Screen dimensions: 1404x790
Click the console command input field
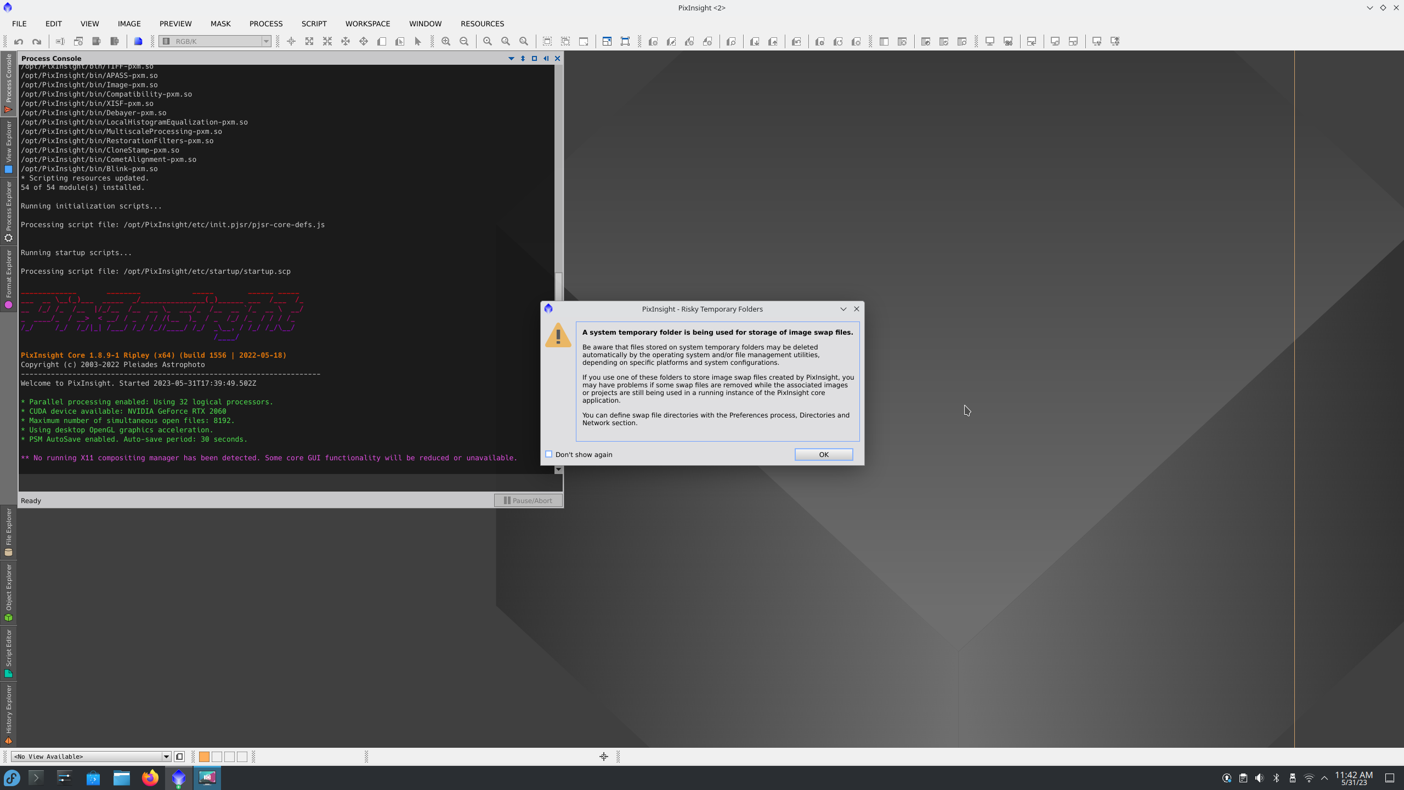291,483
